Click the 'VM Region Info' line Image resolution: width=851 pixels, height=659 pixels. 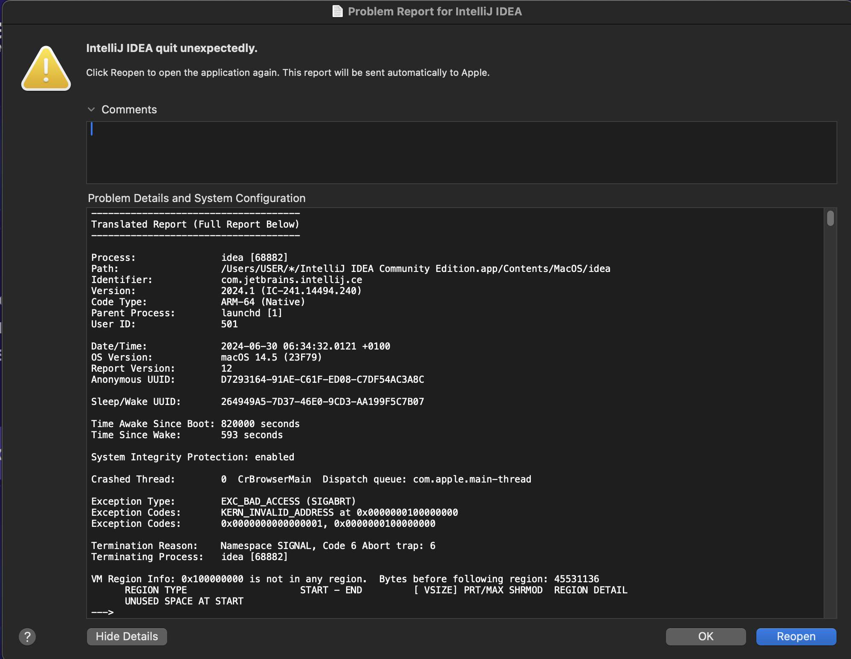point(345,579)
